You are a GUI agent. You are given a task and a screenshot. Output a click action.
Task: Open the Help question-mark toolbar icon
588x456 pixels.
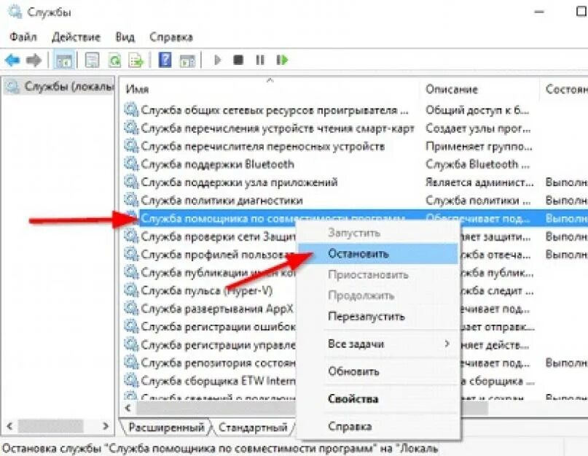point(165,60)
